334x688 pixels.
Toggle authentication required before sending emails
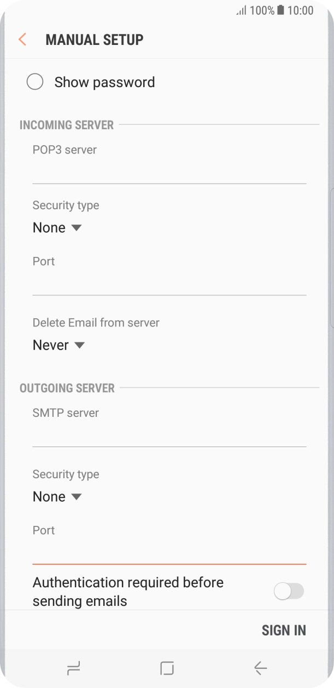click(x=289, y=591)
